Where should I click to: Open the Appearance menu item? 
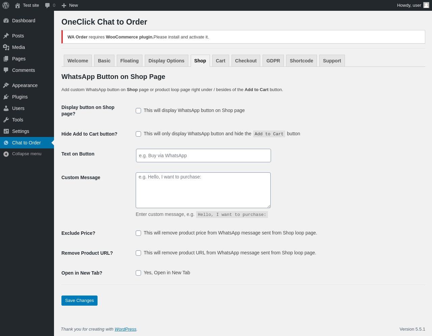[27, 85]
